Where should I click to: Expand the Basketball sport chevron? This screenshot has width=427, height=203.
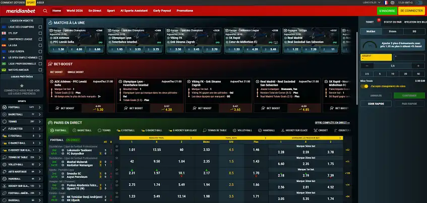pyautogui.click(x=39, y=115)
